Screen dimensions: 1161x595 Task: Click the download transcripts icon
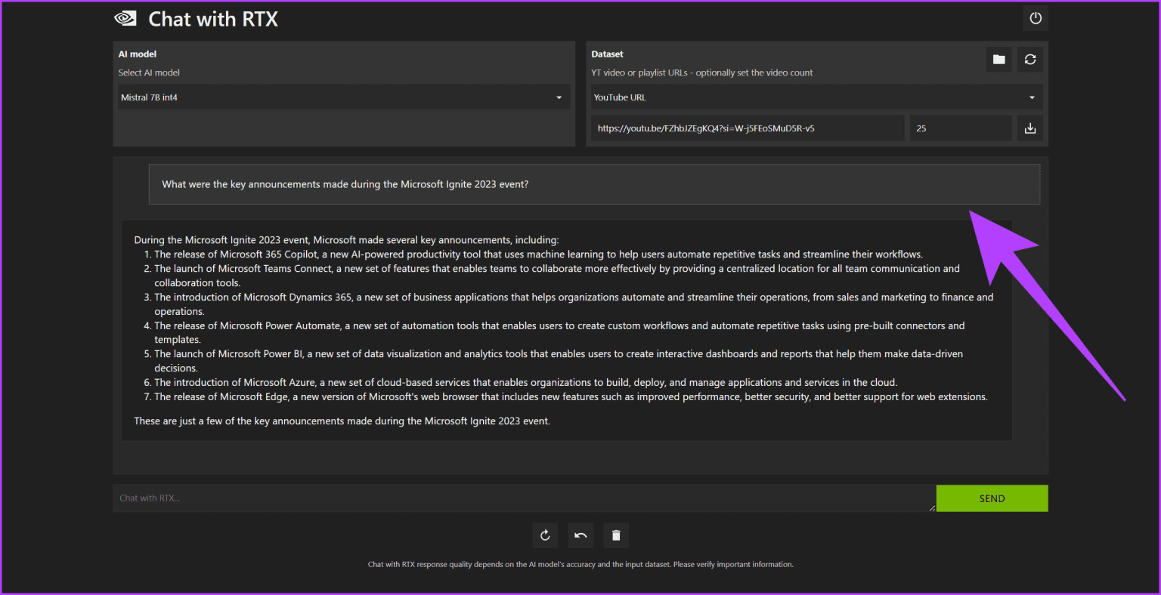(1029, 128)
